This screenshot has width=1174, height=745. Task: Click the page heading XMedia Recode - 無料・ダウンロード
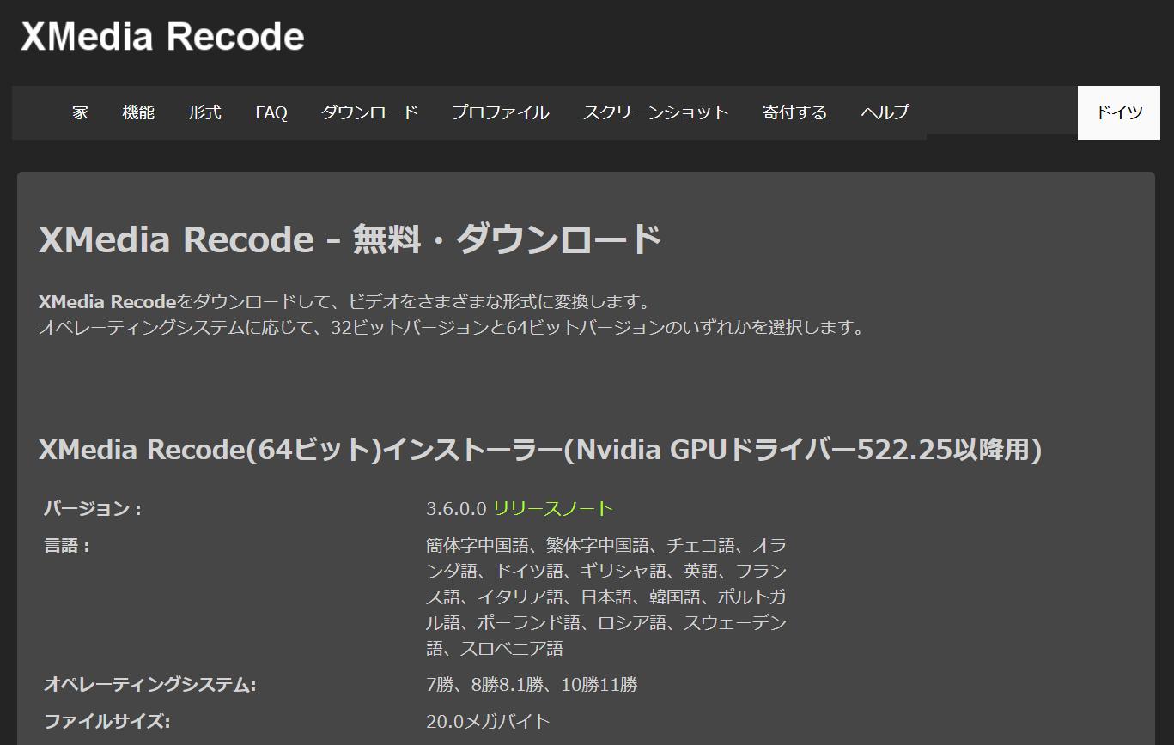coord(350,239)
